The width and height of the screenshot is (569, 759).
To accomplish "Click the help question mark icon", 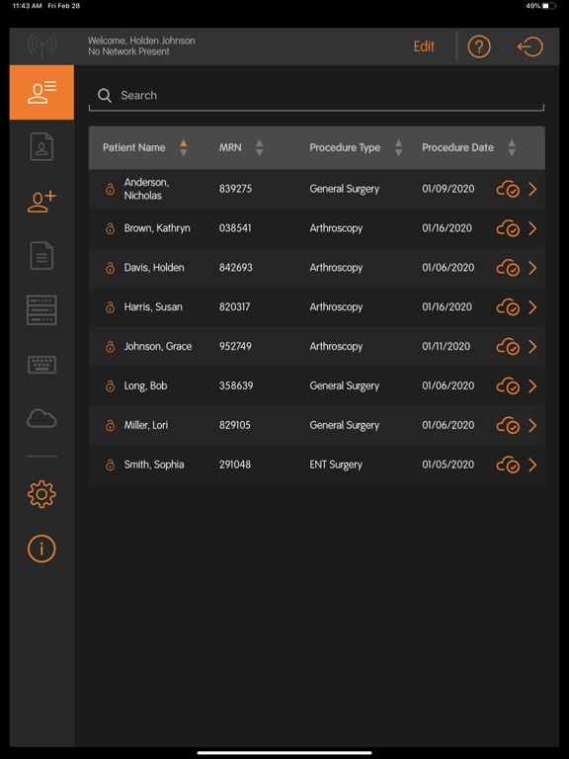I will pos(479,46).
